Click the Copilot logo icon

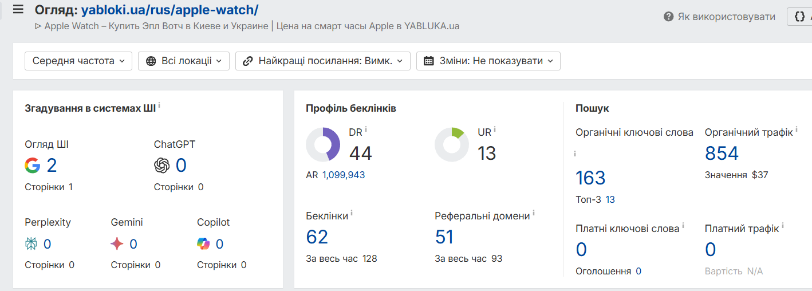[203, 244]
